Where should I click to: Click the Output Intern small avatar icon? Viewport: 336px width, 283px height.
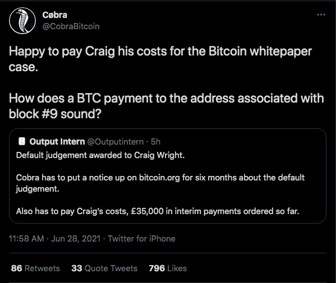coord(22,141)
